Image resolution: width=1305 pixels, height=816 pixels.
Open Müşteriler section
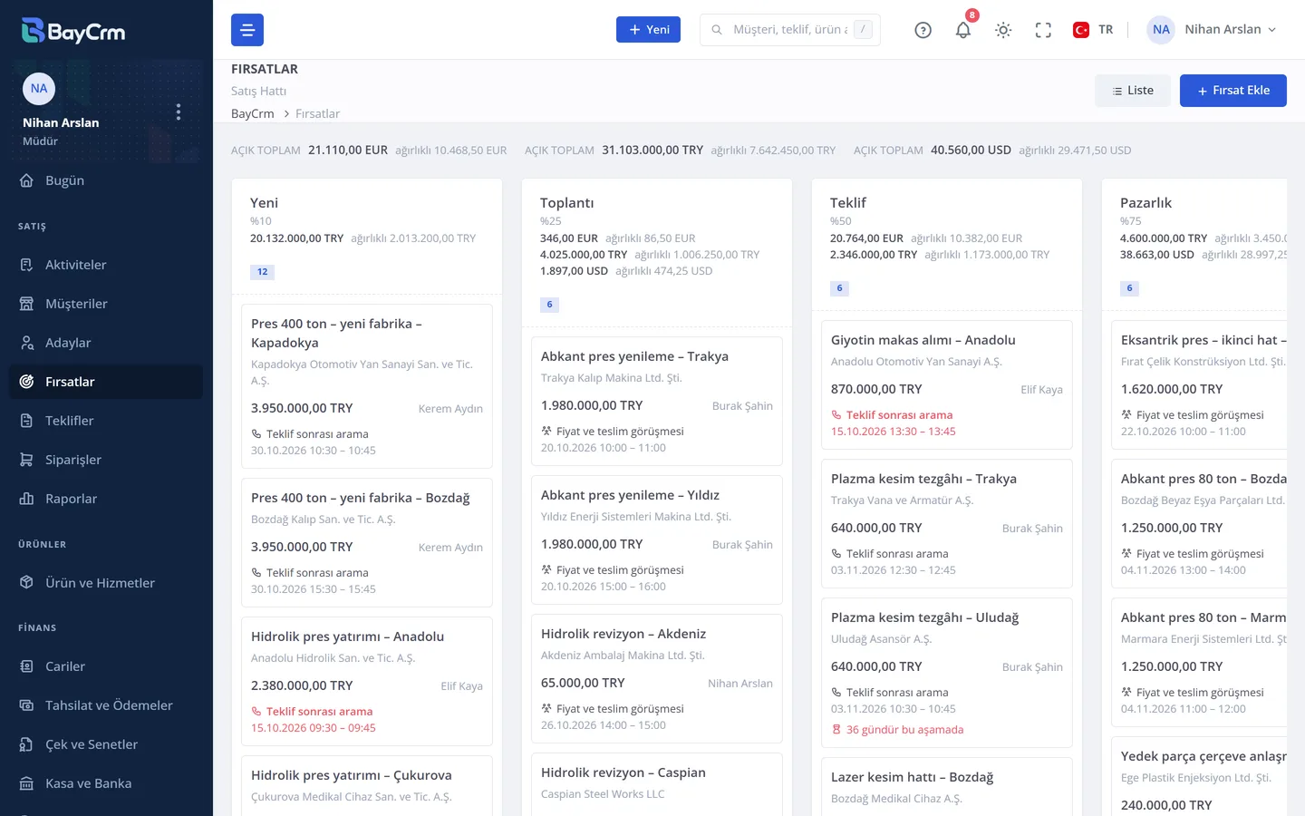point(106,304)
